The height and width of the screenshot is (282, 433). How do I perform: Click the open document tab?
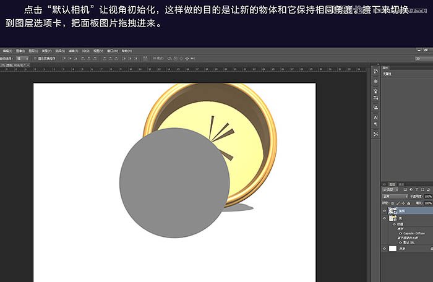pos(15,65)
